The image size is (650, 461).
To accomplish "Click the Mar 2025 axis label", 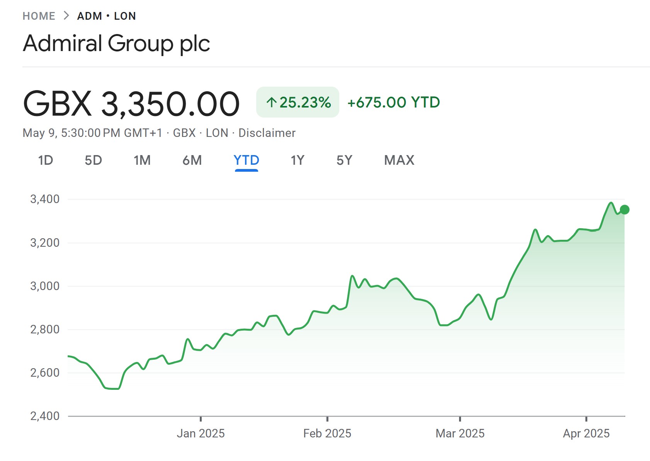I will pyautogui.click(x=460, y=434).
